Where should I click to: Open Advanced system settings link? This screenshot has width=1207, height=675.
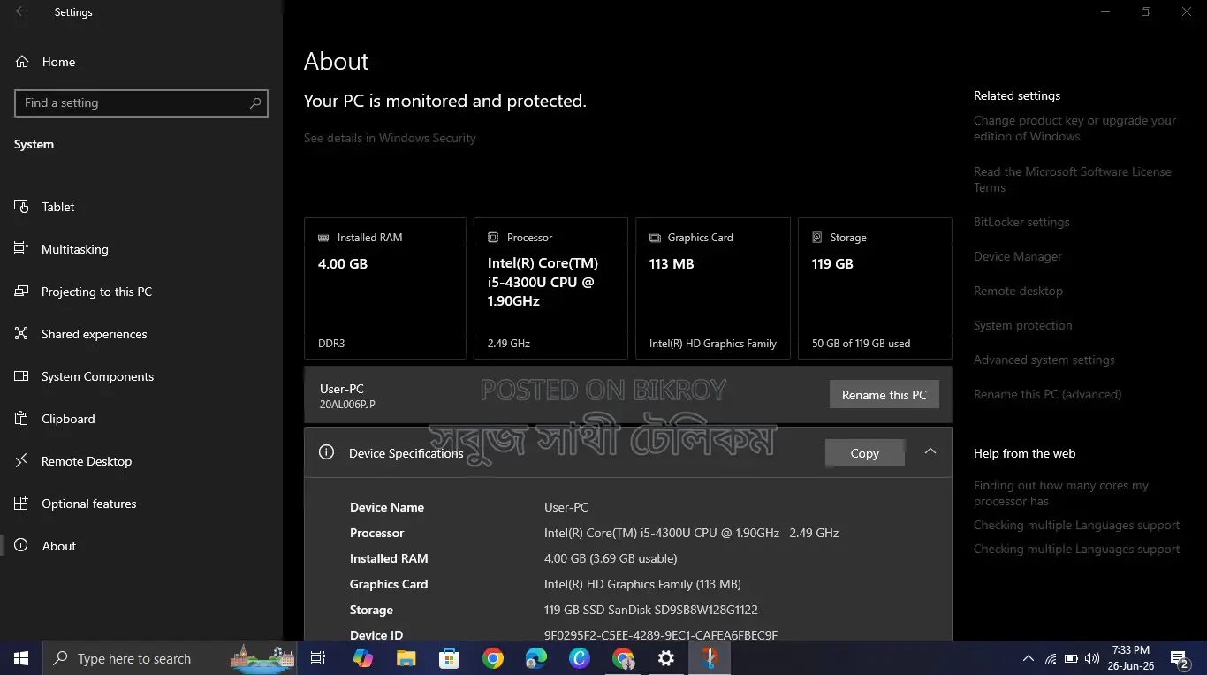[1044, 360]
